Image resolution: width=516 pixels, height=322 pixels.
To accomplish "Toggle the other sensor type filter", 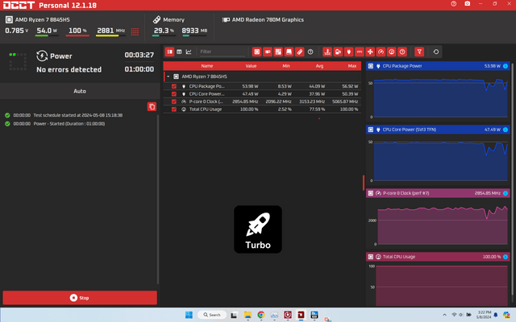I will 402,52.
